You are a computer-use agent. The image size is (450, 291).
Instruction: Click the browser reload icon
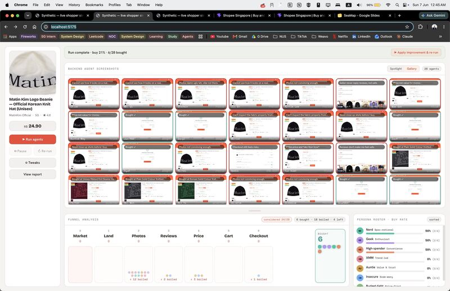click(25, 26)
